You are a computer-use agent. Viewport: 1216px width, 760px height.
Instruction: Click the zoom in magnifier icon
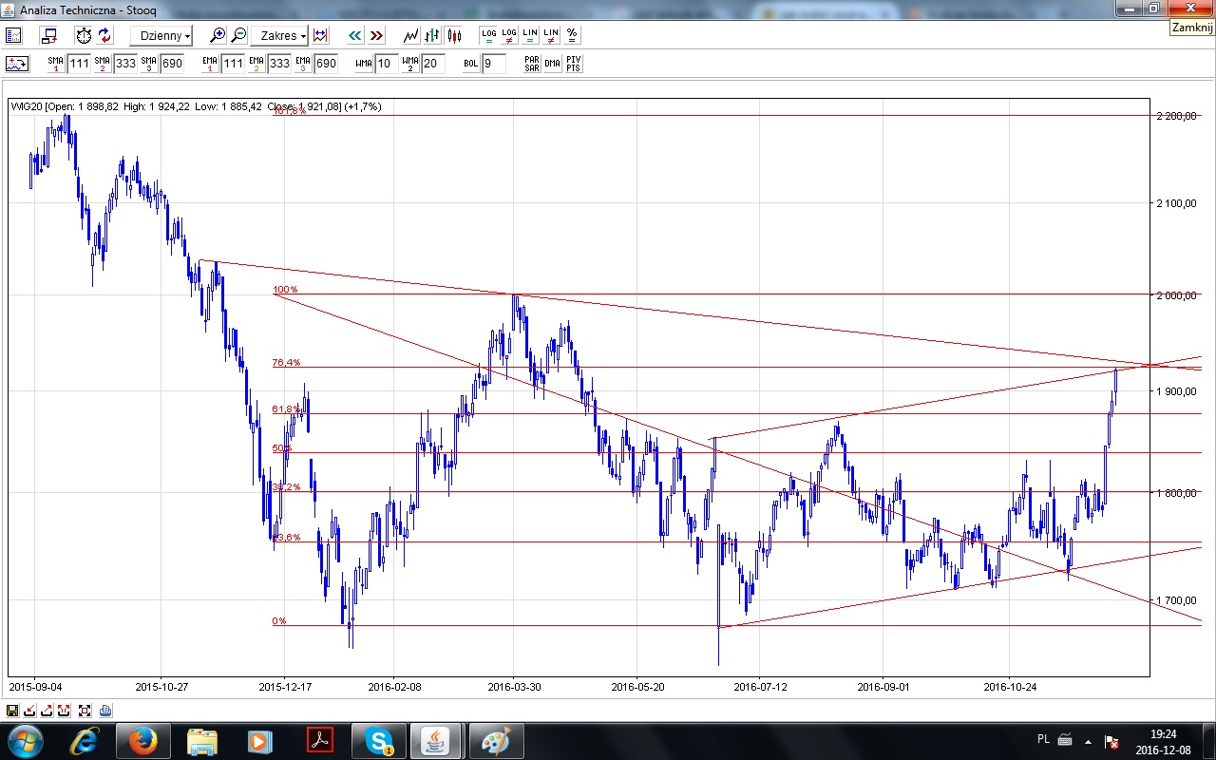click(x=218, y=35)
